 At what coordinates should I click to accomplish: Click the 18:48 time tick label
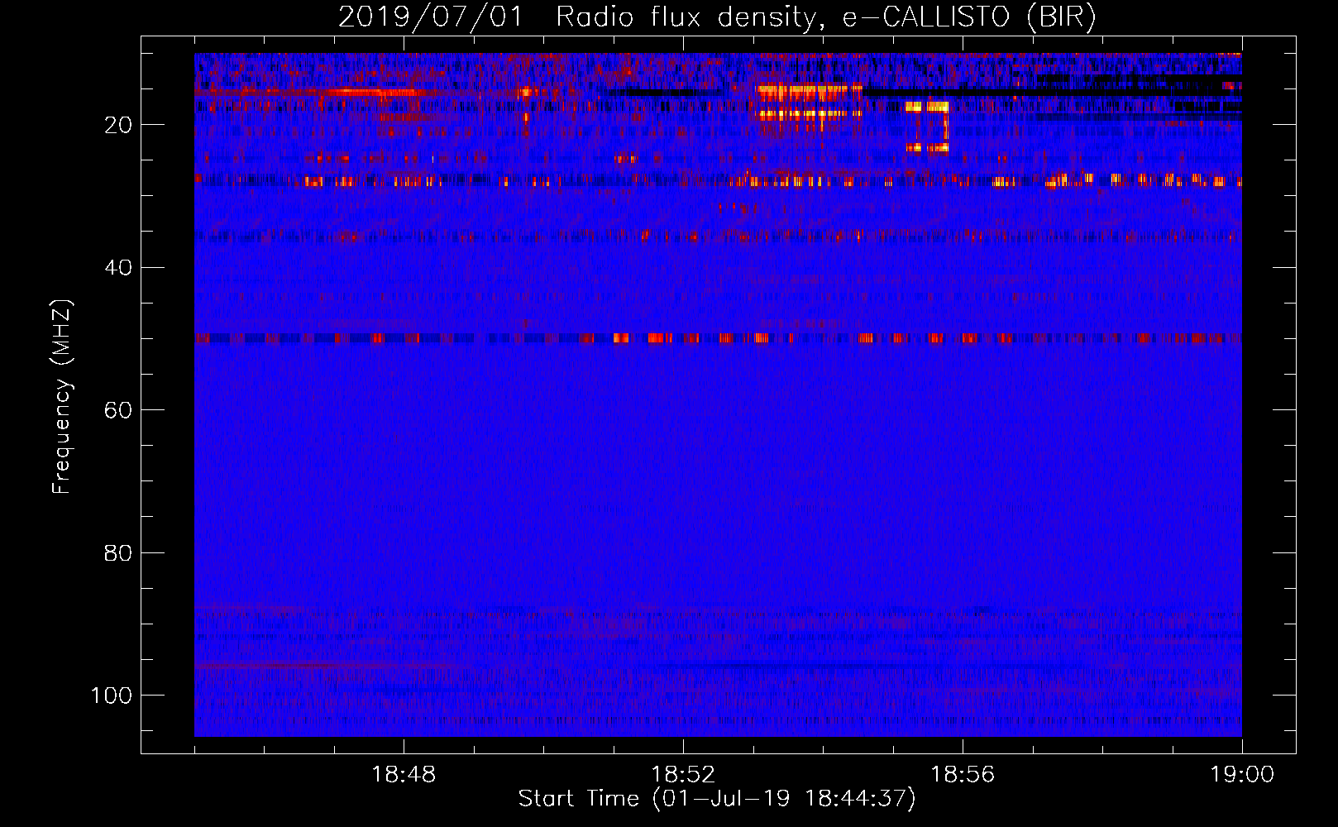tap(404, 775)
